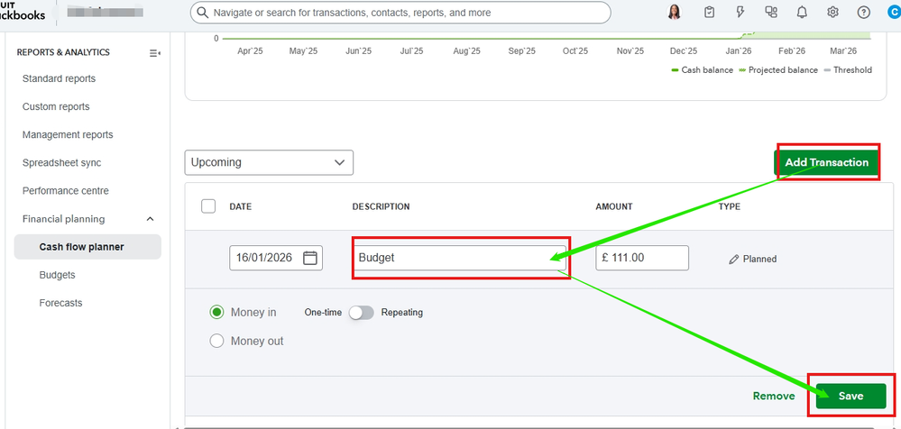Screen dimensions: 901x429
Task: Open notifications bell icon
Action: tap(802, 13)
